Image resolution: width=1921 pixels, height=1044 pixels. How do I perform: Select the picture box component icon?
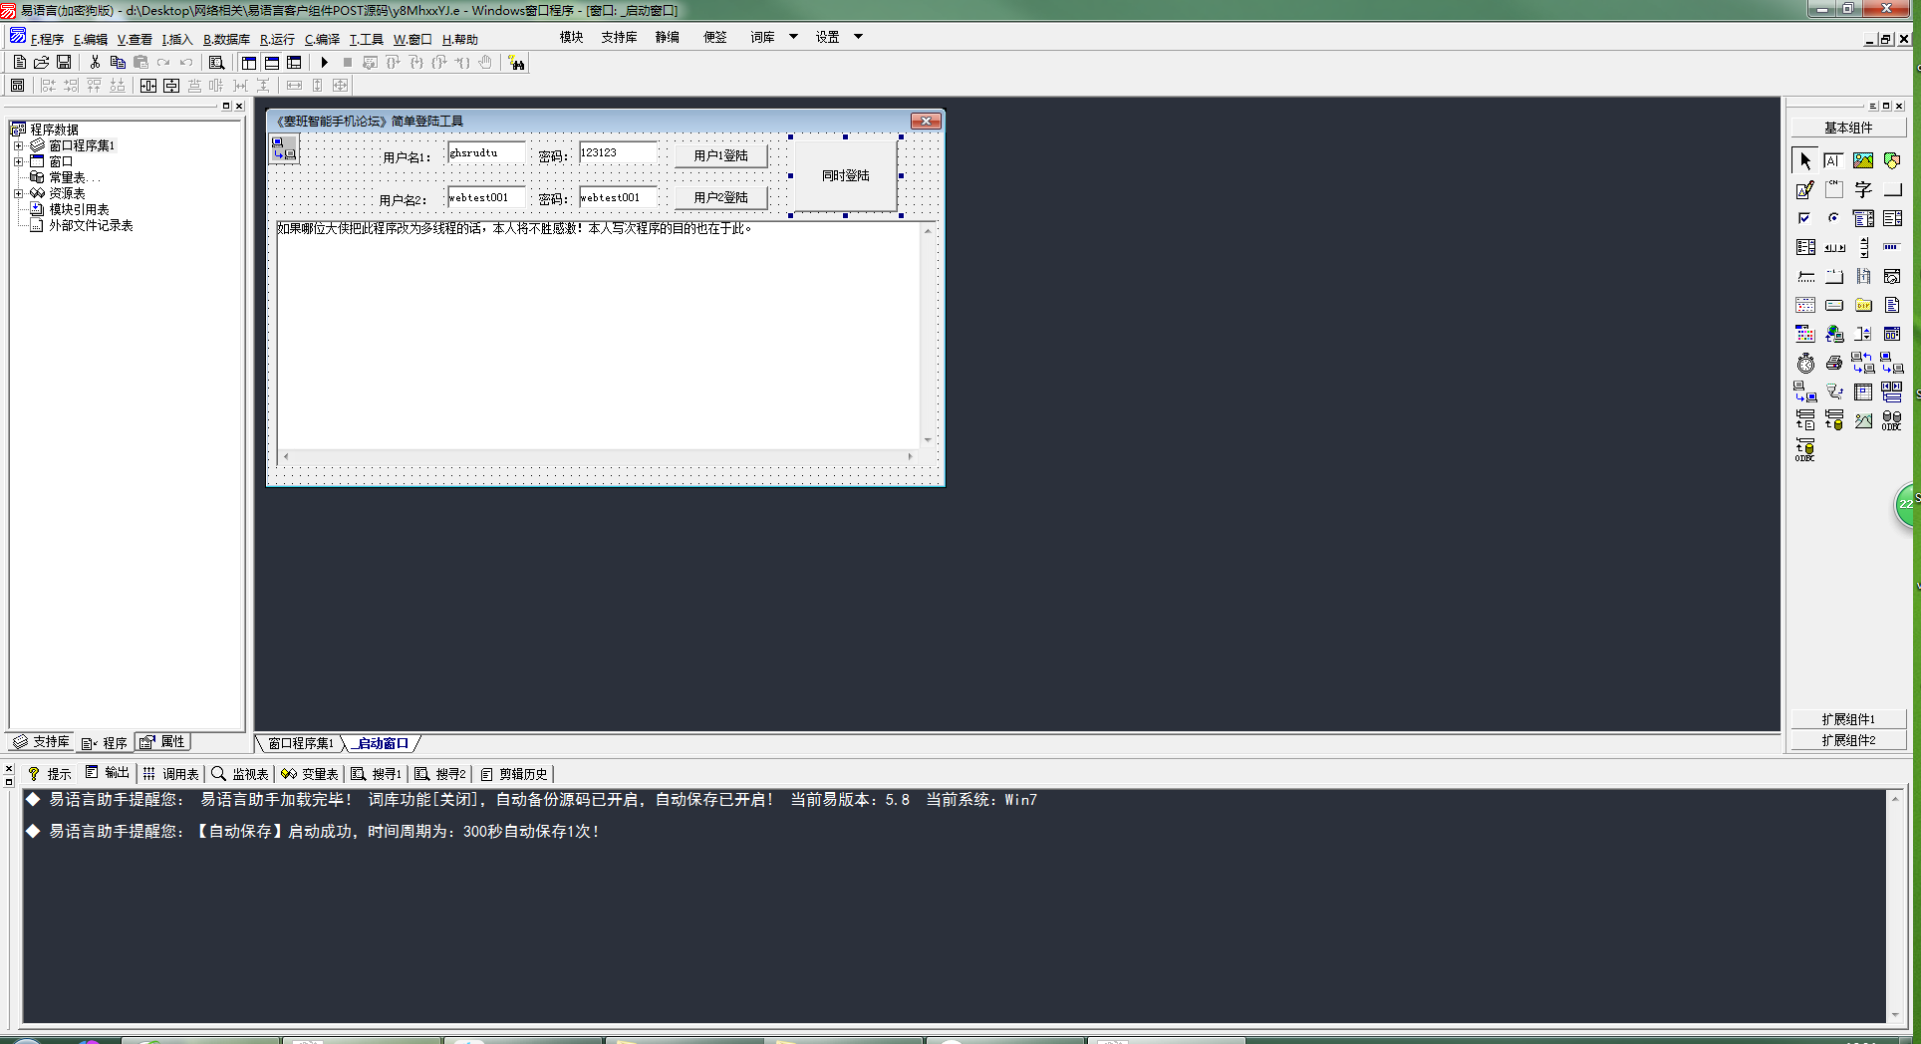1862,160
